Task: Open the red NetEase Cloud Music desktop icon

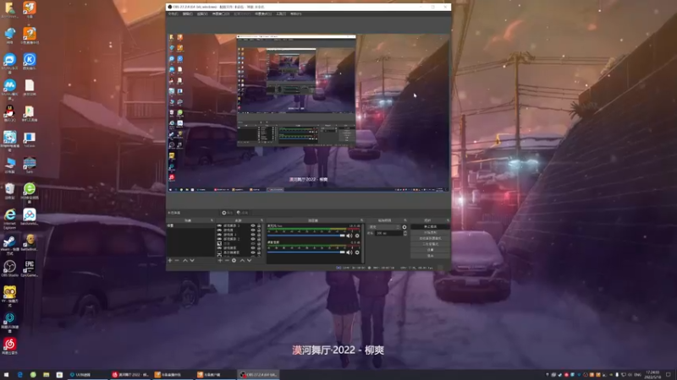Action: click(9, 345)
